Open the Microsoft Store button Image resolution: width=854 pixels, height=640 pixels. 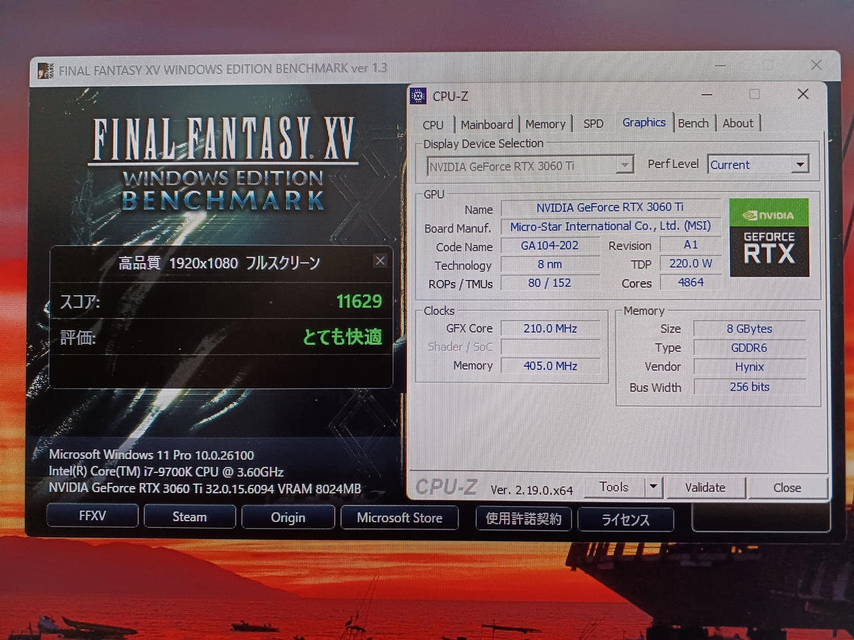click(x=400, y=518)
